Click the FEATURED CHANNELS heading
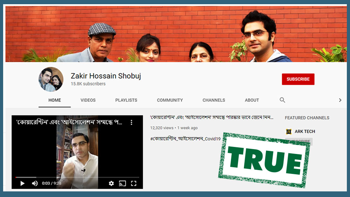Viewport: 350px width, 197px height. coord(307,118)
